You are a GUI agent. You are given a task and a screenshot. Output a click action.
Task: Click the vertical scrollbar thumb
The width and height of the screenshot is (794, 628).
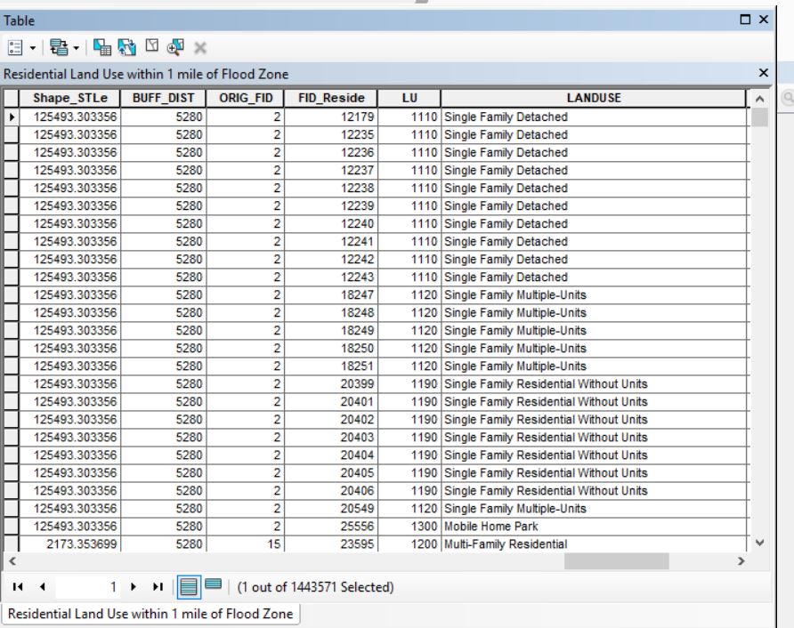click(759, 117)
